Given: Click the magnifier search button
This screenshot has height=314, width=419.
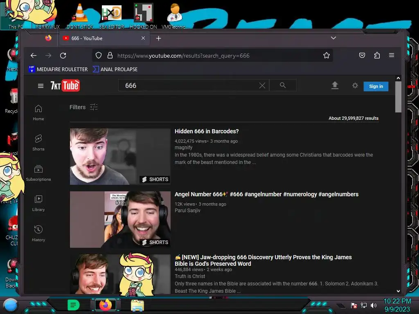Looking at the screenshot, I should (x=283, y=85).
